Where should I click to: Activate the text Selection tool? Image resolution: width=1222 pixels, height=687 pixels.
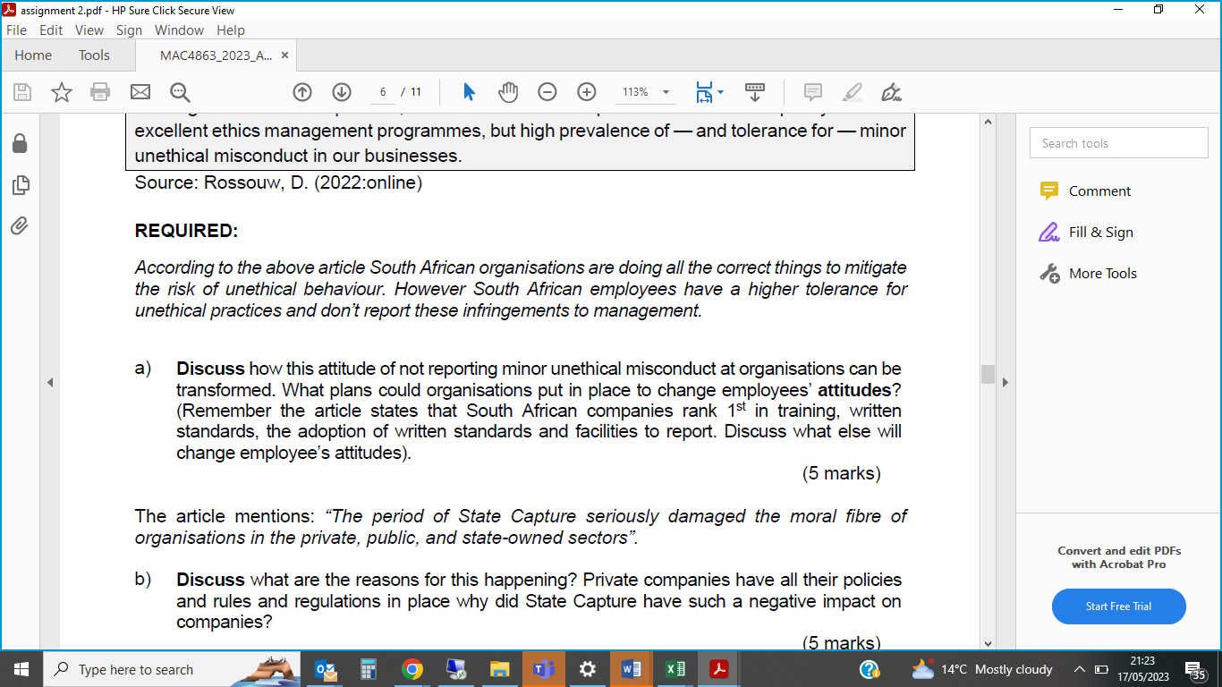click(x=469, y=91)
